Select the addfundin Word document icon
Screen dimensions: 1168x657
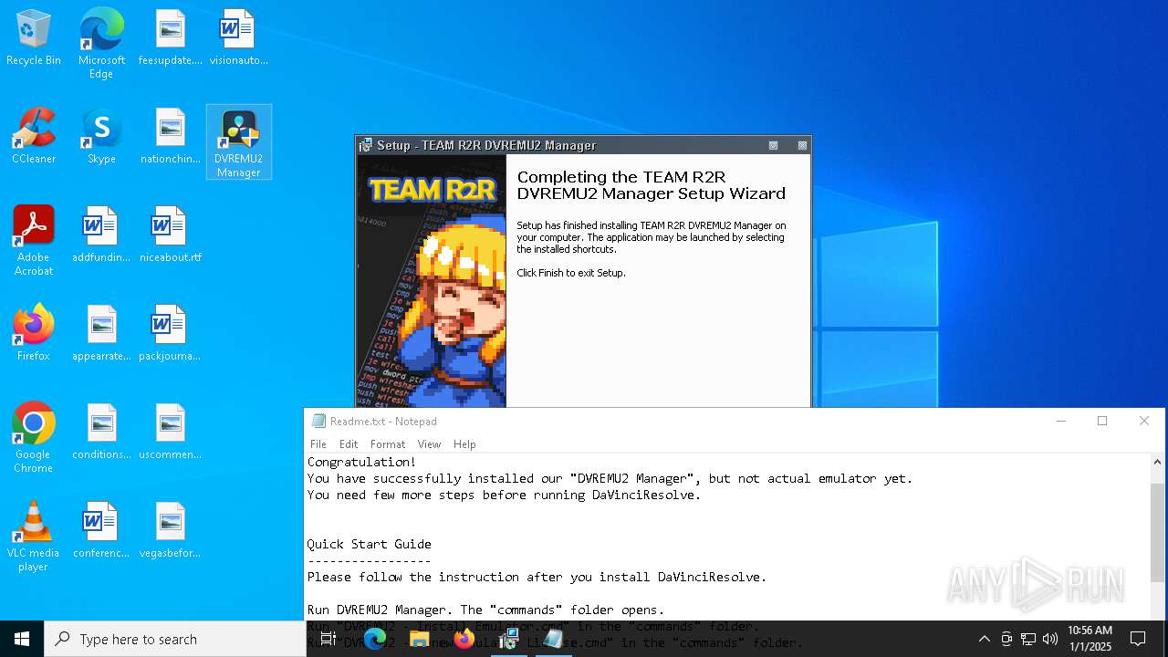point(101,235)
